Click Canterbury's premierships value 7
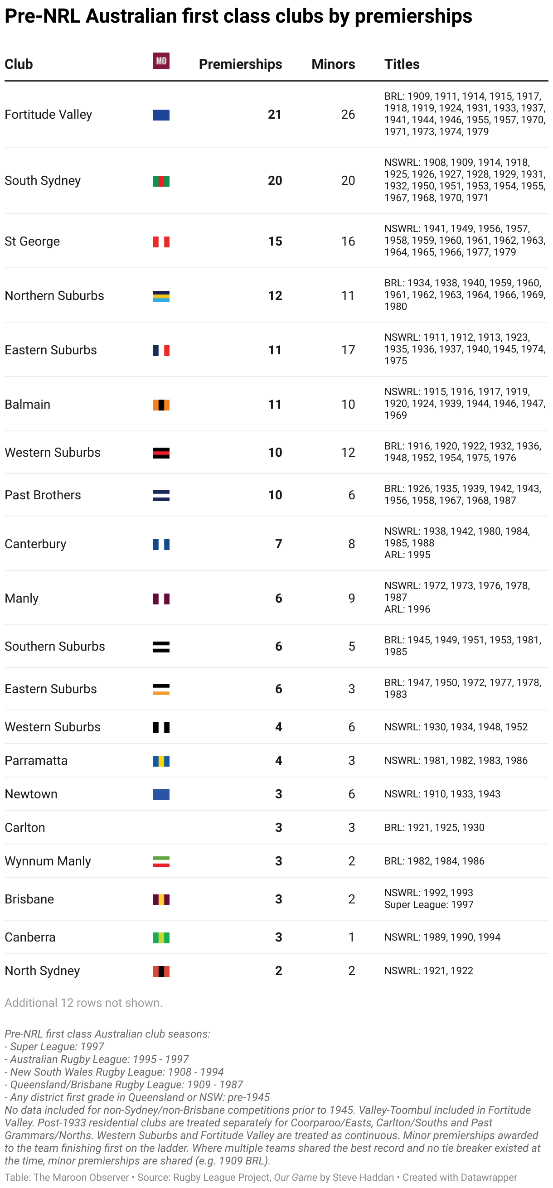 (279, 544)
